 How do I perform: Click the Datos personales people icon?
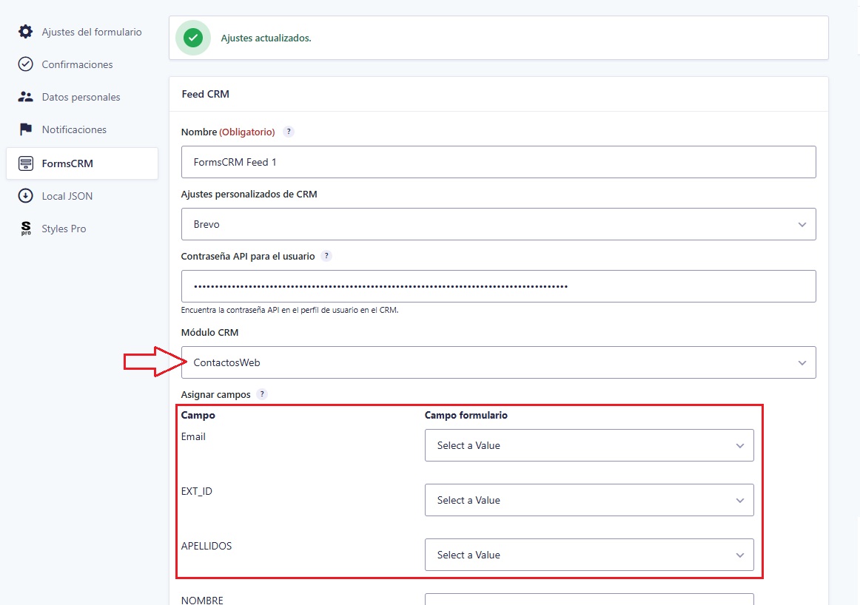click(25, 97)
